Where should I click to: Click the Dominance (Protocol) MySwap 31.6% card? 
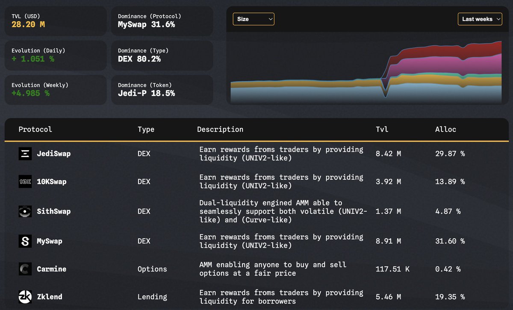pyautogui.click(x=162, y=21)
